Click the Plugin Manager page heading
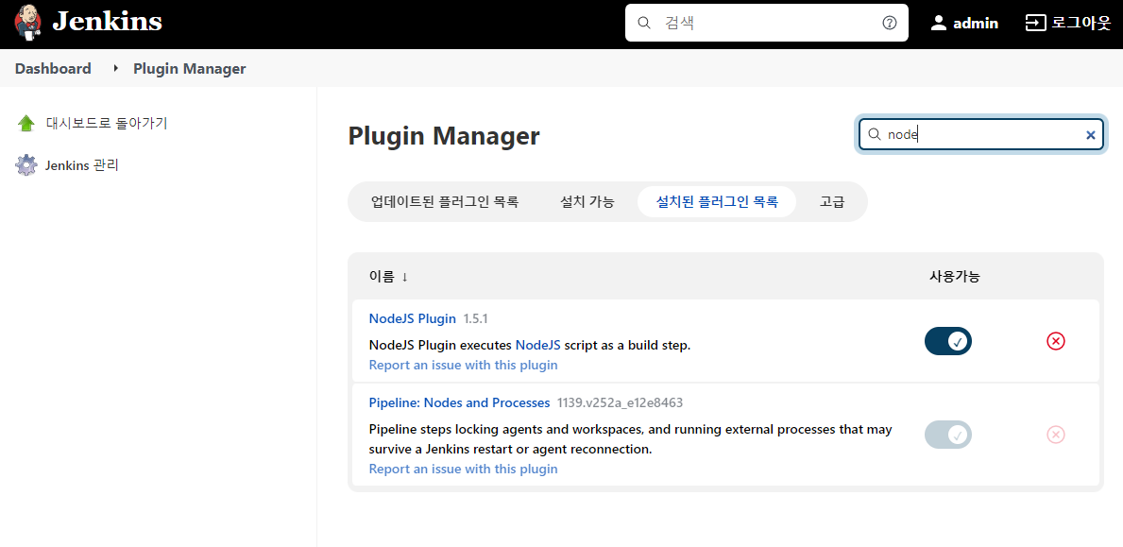The height and width of the screenshot is (547, 1123). [x=444, y=135]
